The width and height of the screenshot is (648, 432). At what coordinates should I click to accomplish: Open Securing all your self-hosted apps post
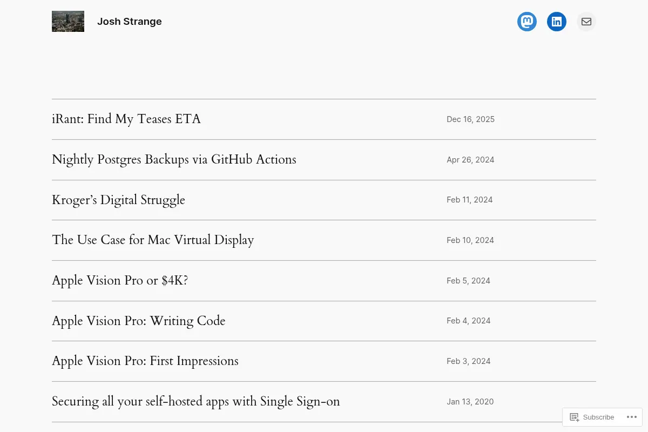pos(196,402)
